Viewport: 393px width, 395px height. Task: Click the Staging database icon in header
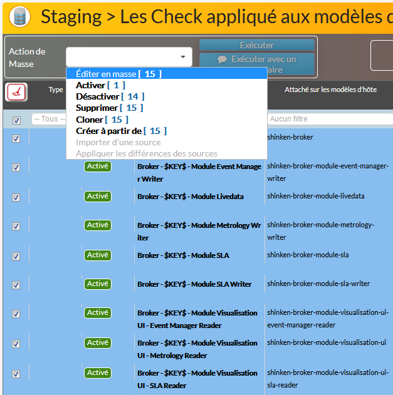tap(19, 17)
